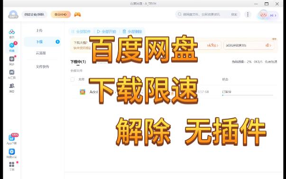
Task: Click the Adobe file archive icon
Action: click(83, 92)
